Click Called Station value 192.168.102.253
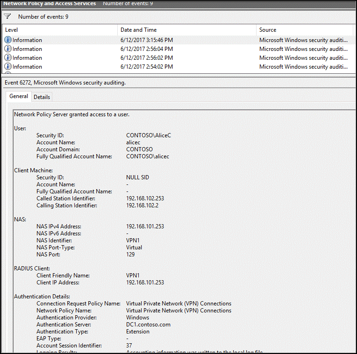The height and width of the screenshot is (354, 357). (145, 198)
